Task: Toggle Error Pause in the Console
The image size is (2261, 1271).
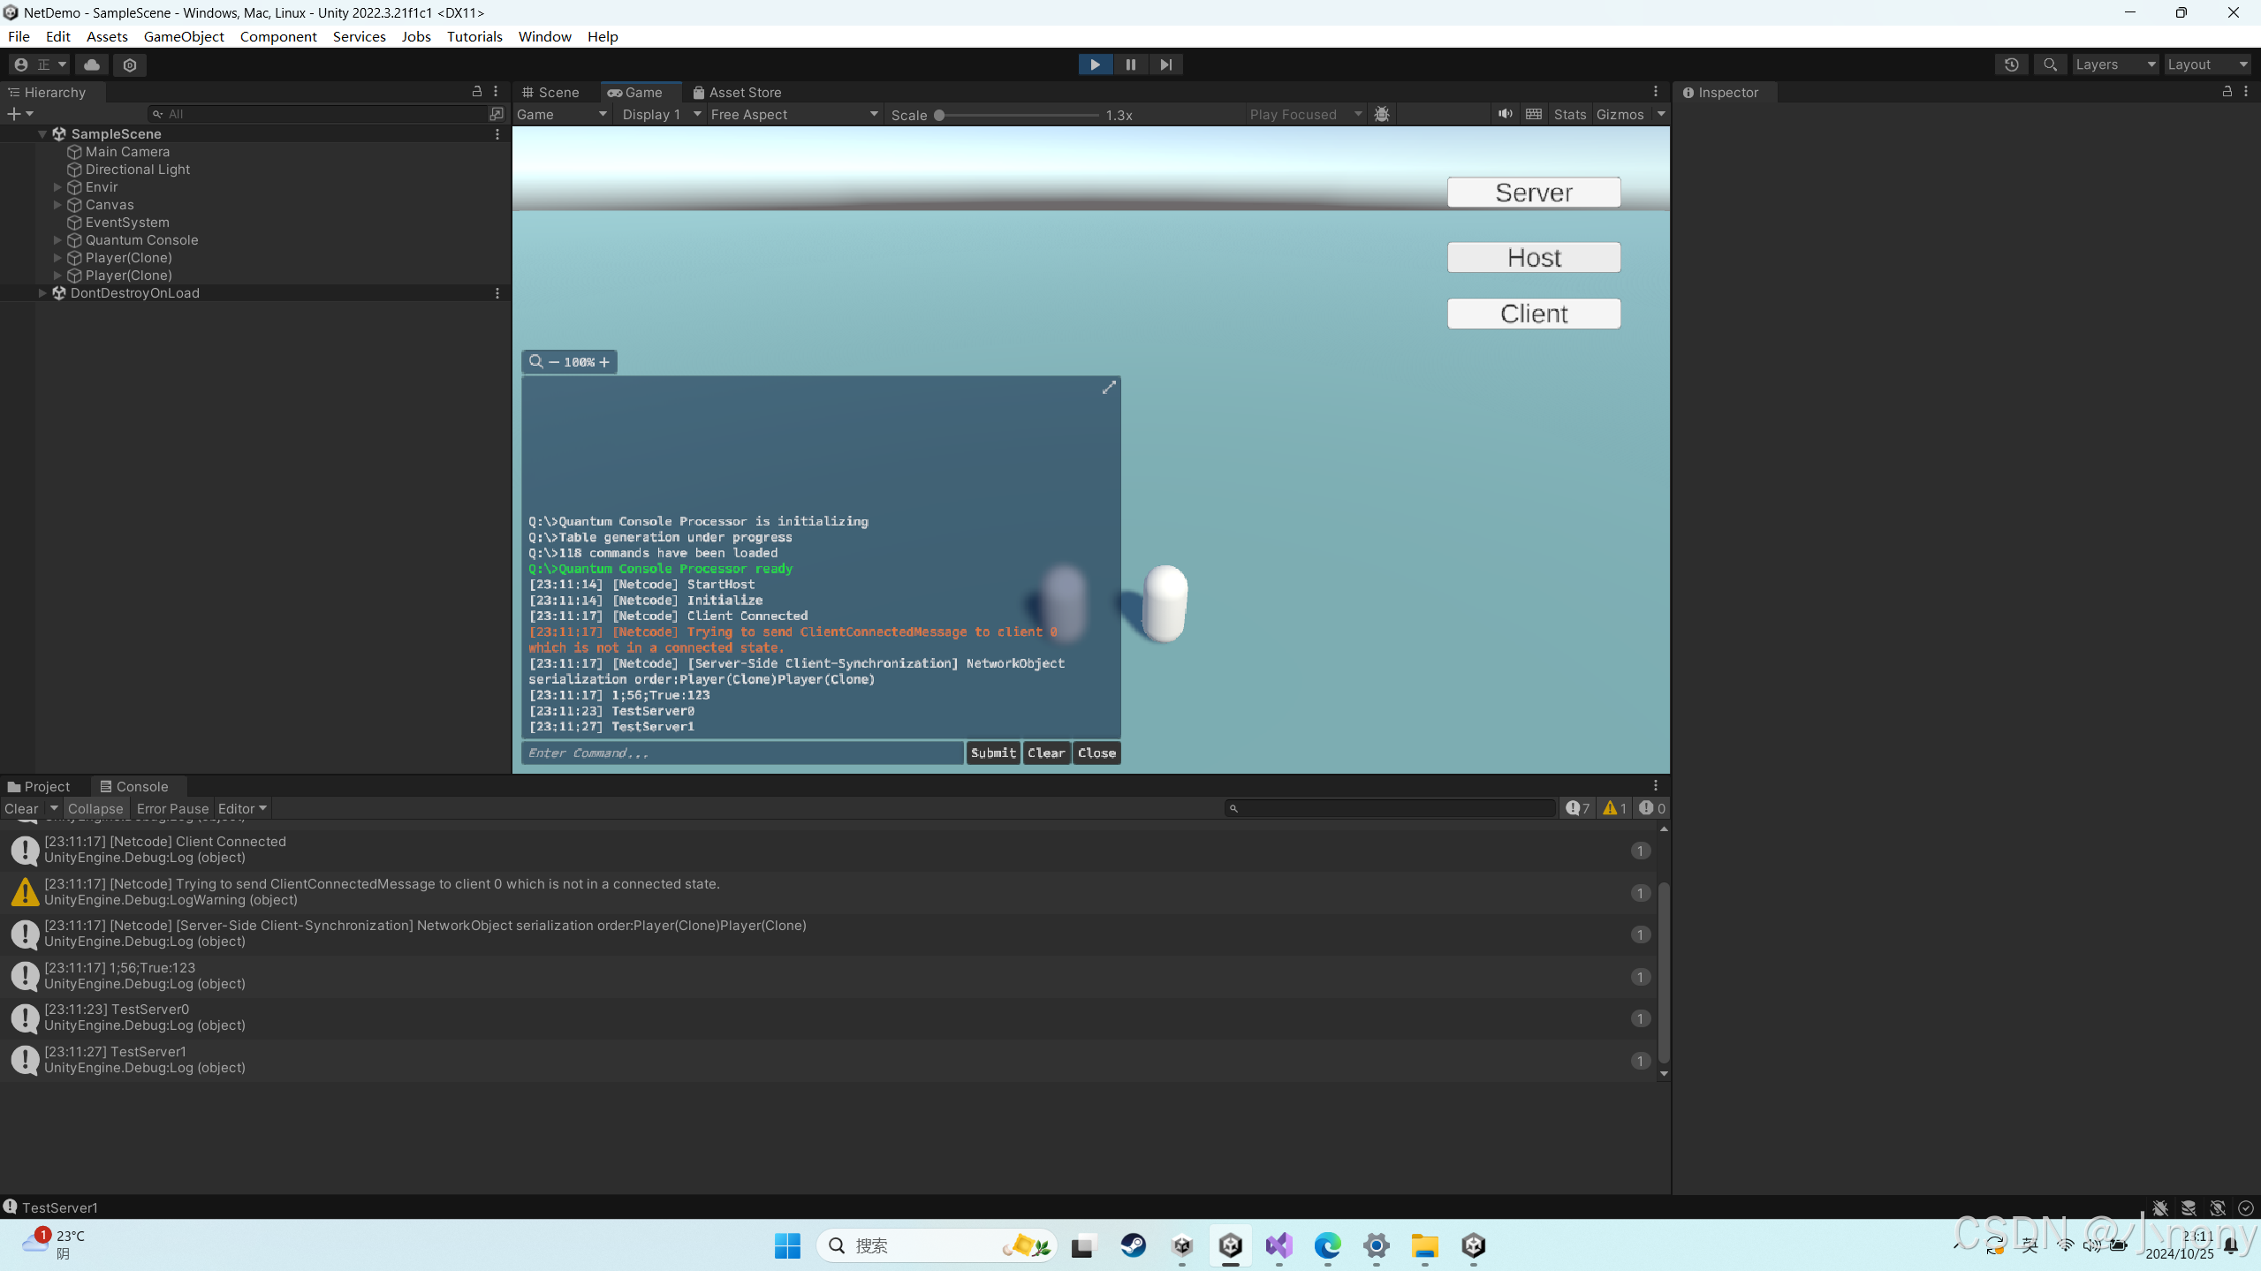Action: point(172,808)
